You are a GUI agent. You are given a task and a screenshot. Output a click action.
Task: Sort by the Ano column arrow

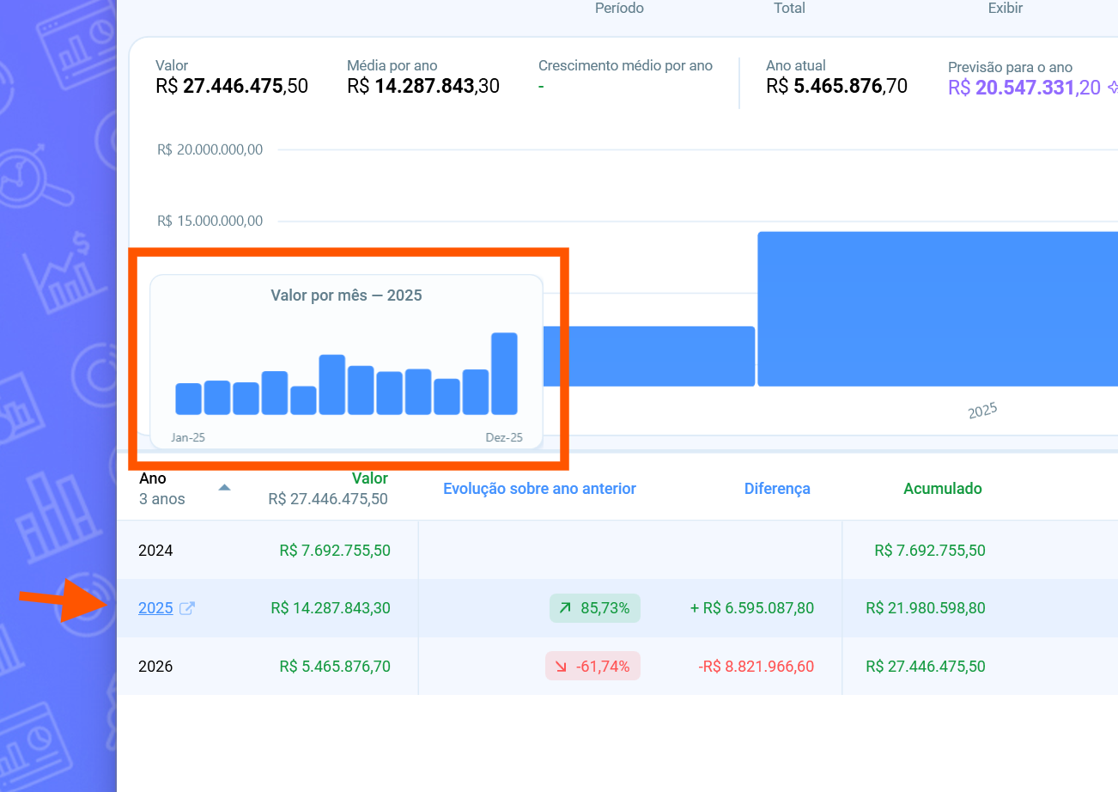224,488
